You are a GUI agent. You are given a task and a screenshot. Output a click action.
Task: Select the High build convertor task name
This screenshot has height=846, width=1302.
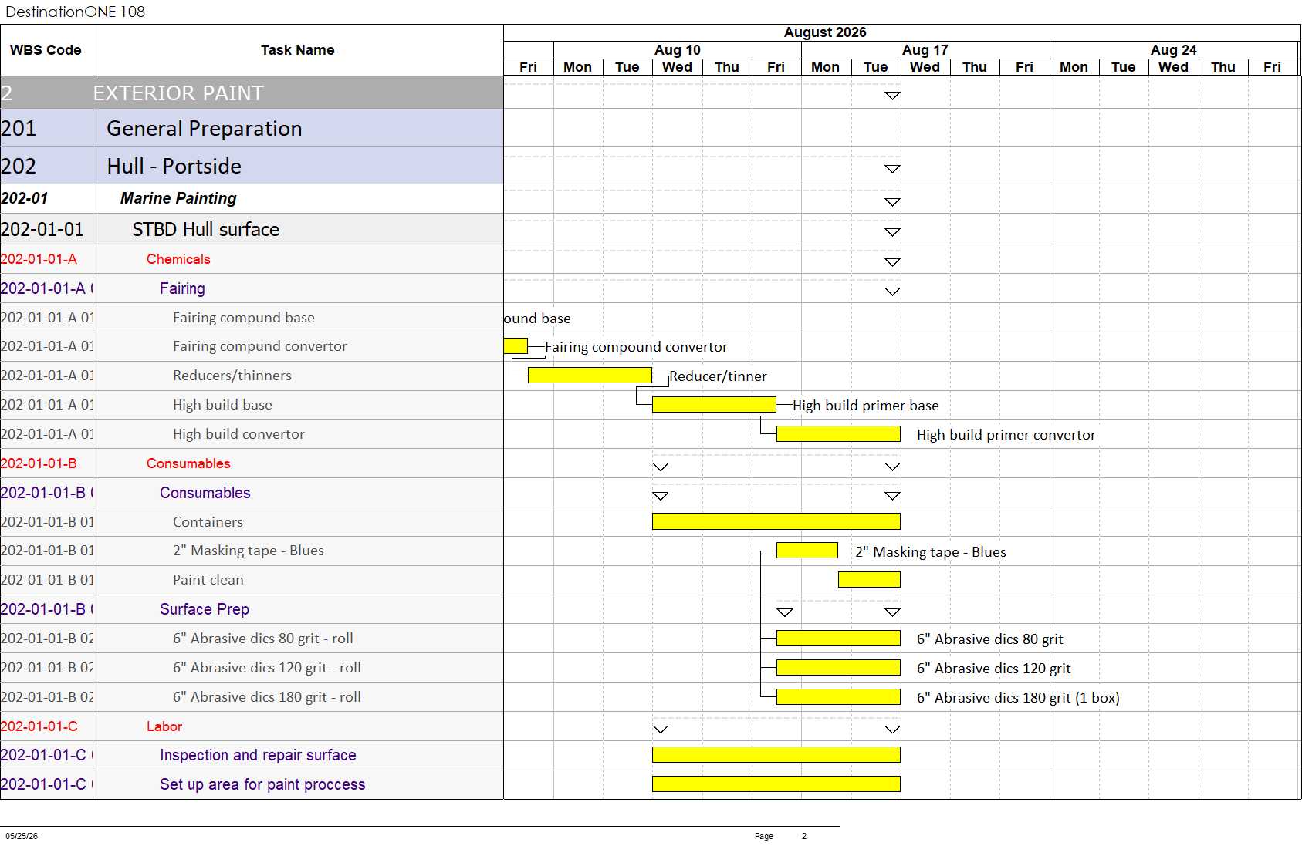pyautogui.click(x=238, y=434)
